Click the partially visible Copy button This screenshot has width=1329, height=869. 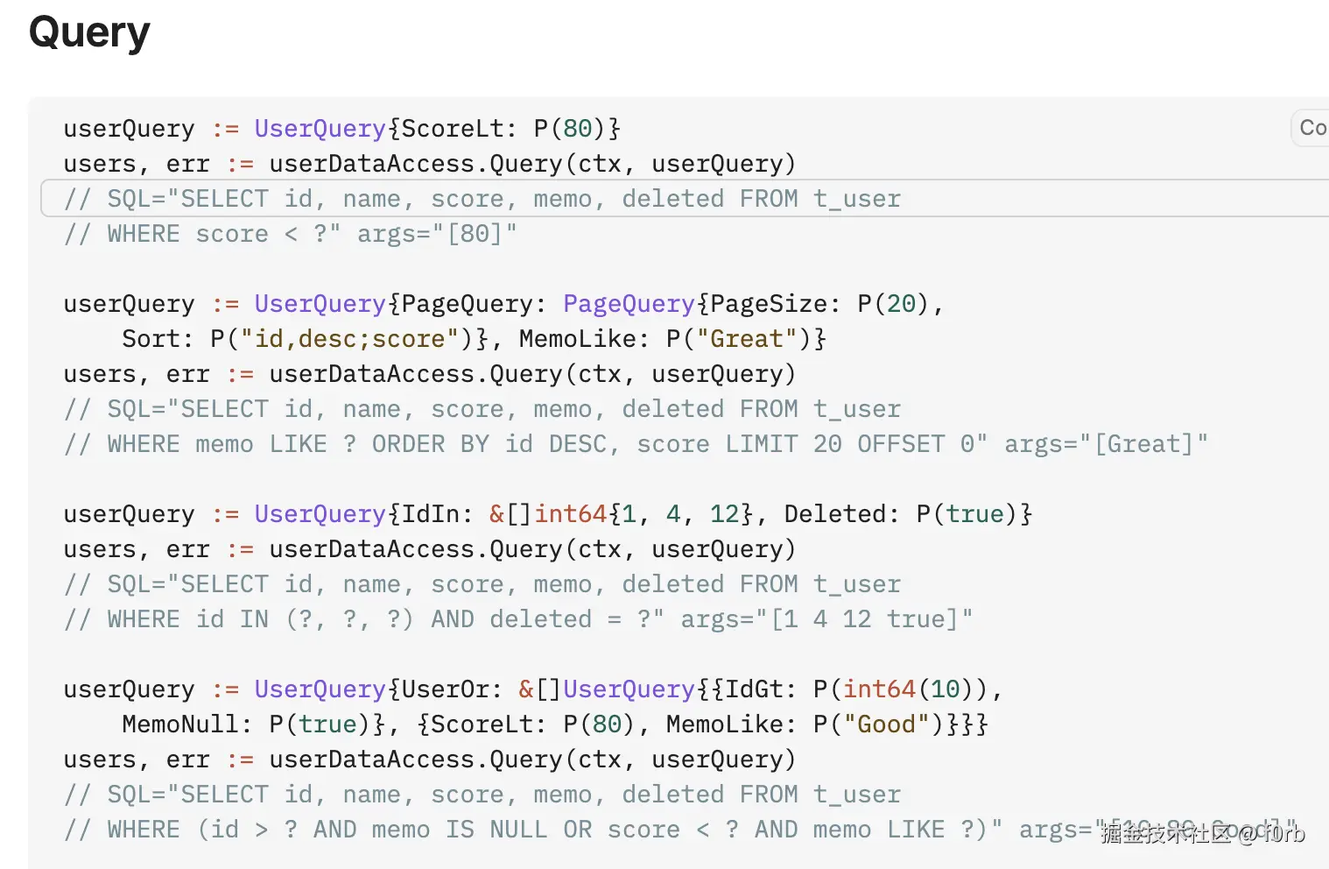pyautogui.click(x=1311, y=128)
